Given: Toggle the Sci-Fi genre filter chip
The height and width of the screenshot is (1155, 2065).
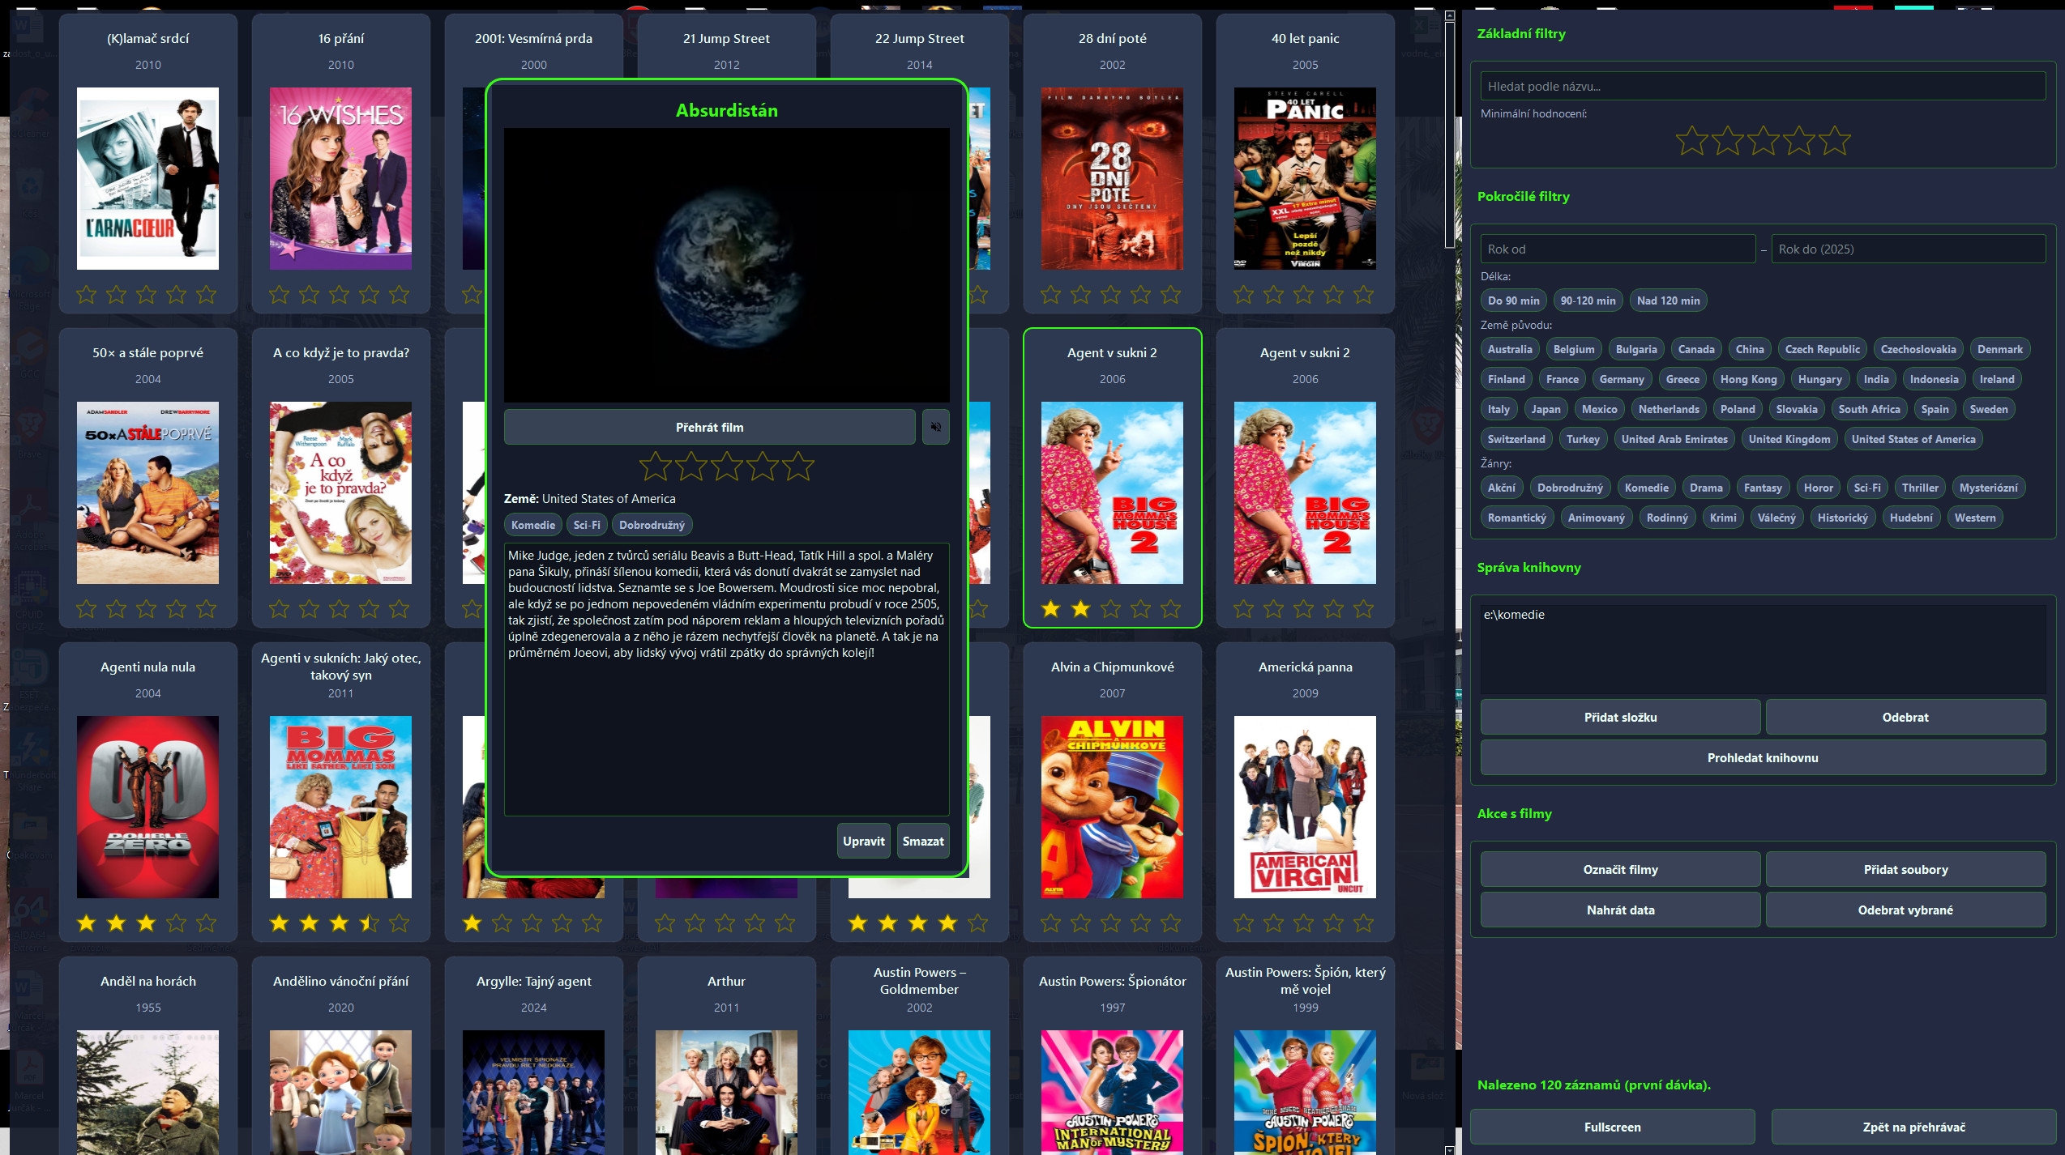Looking at the screenshot, I should pyautogui.click(x=1866, y=488).
